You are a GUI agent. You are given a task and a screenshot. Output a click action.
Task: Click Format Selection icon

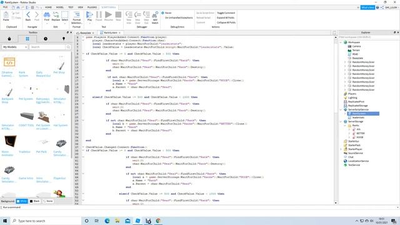point(76,14)
